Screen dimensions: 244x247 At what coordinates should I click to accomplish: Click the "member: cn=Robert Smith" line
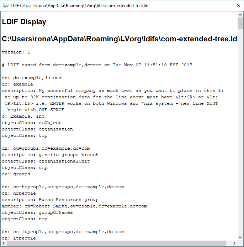click(x=74, y=206)
